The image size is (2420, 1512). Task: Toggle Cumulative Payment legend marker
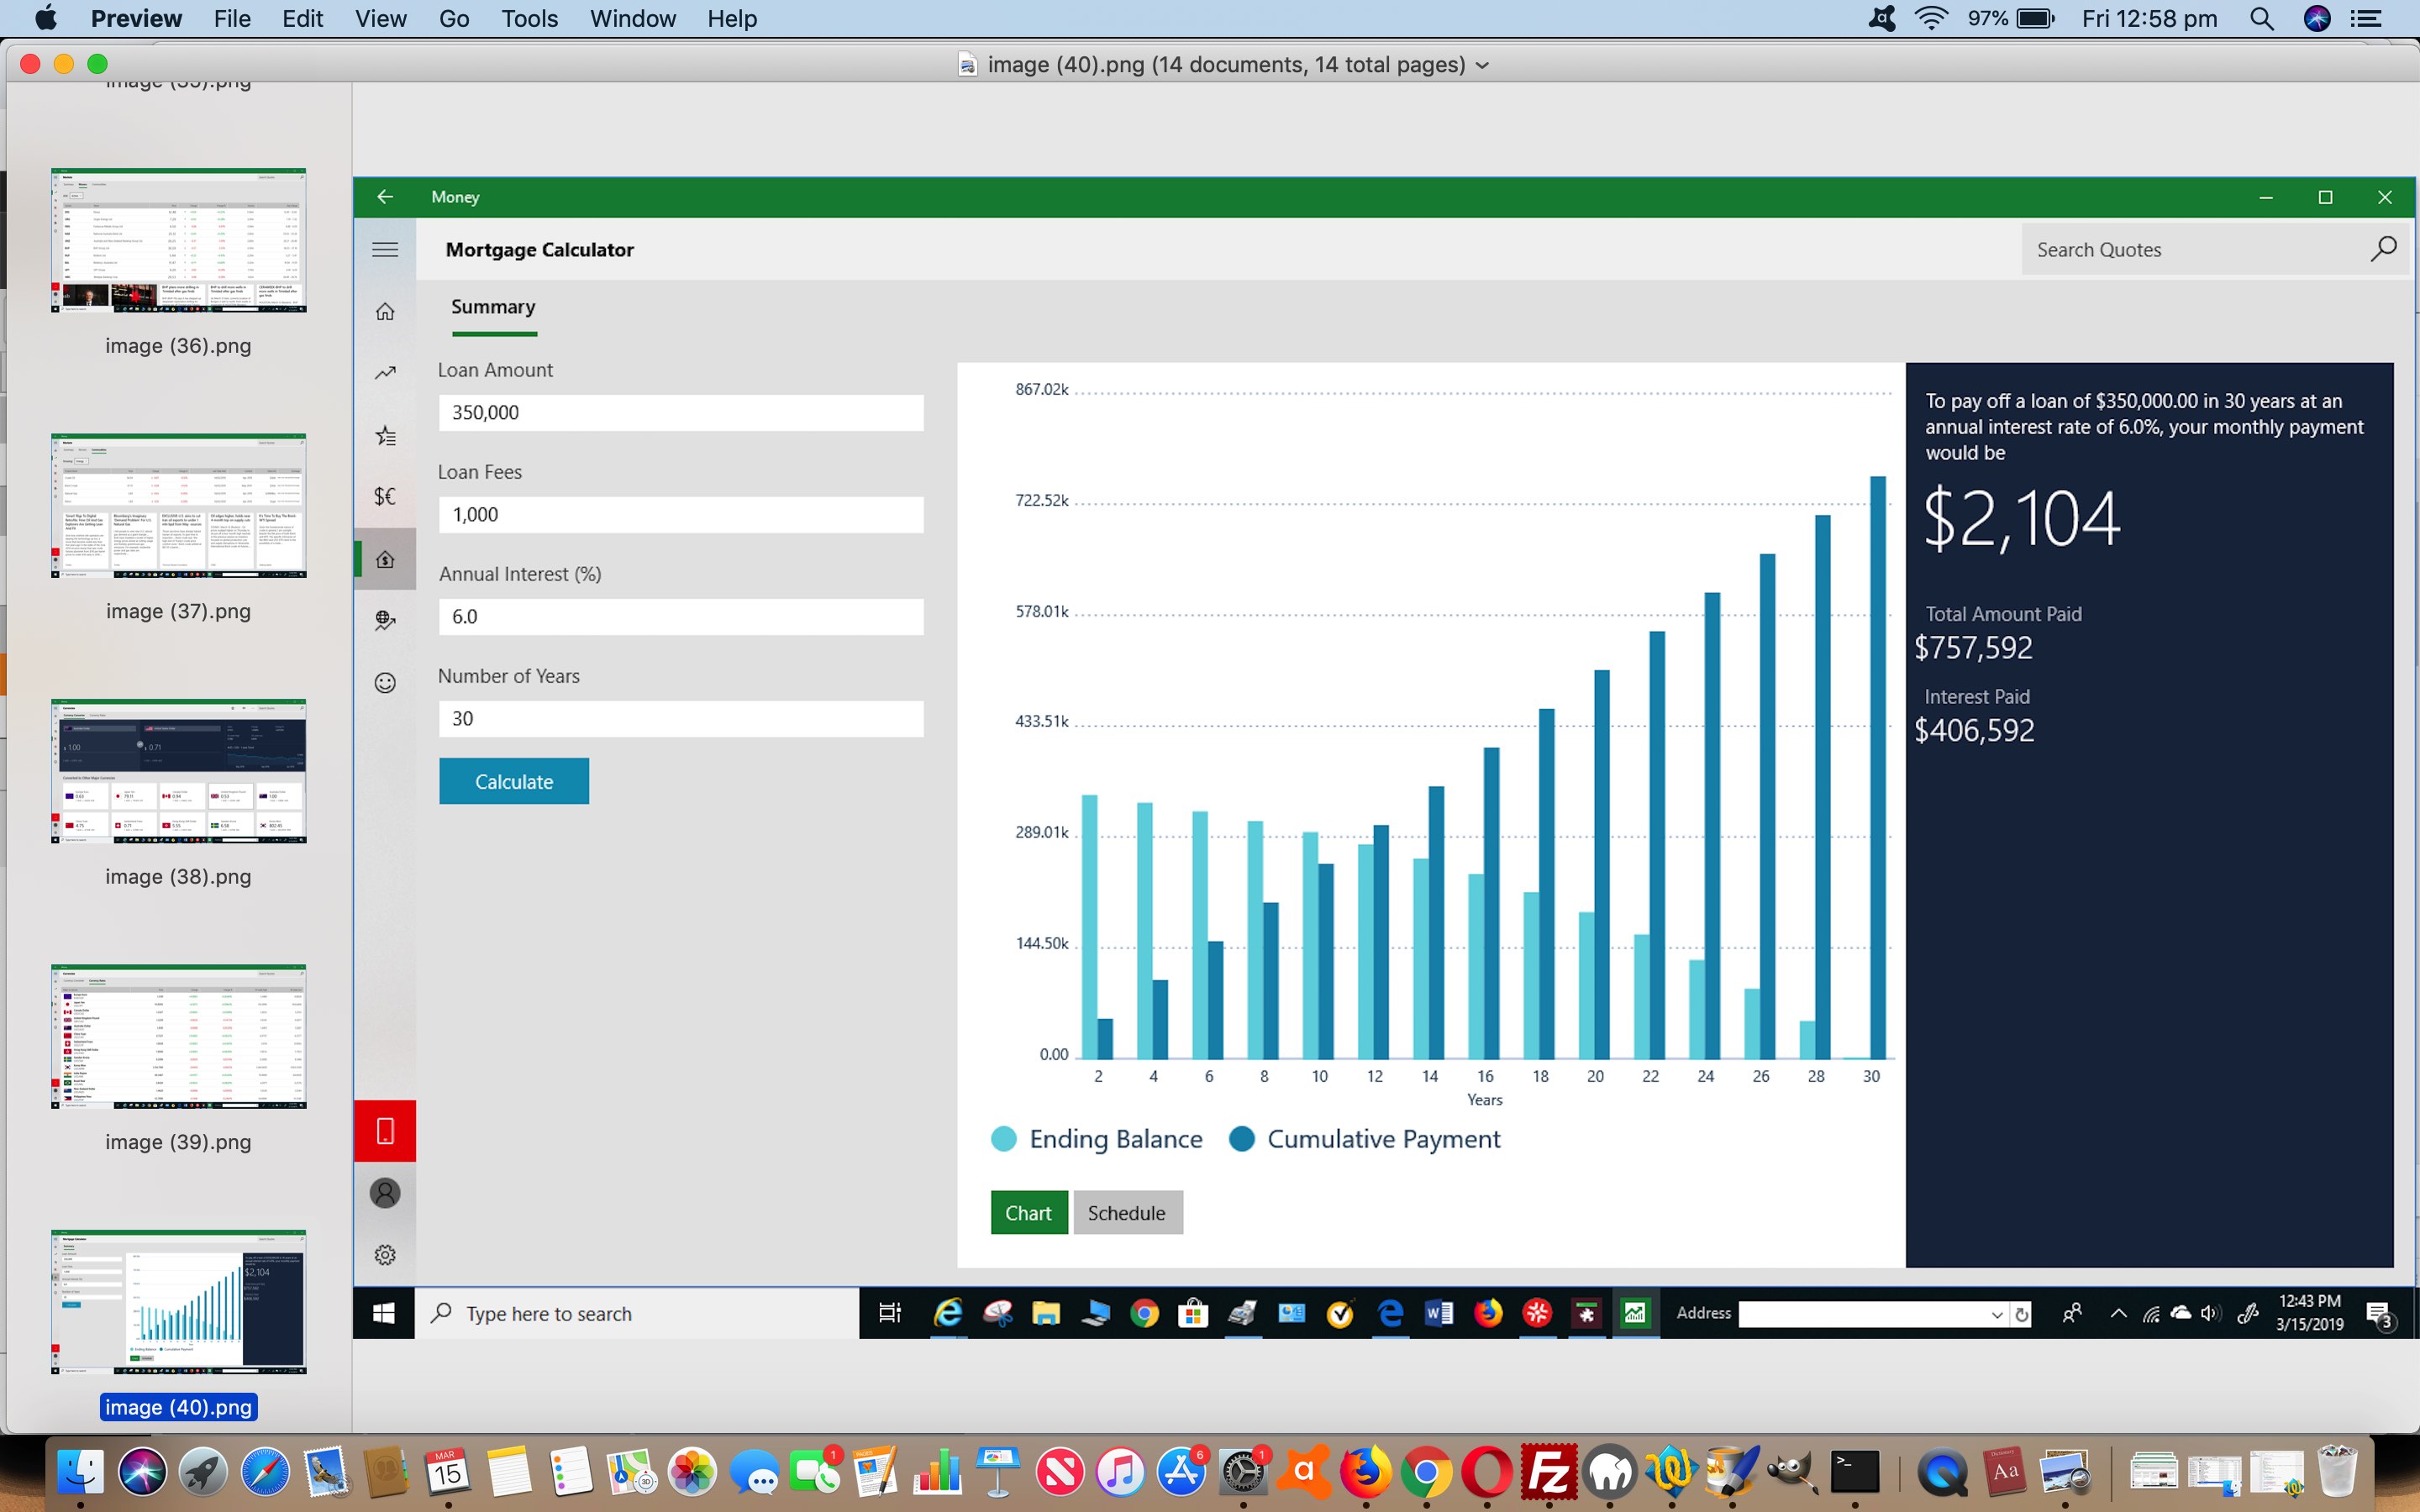(1241, 1139)
